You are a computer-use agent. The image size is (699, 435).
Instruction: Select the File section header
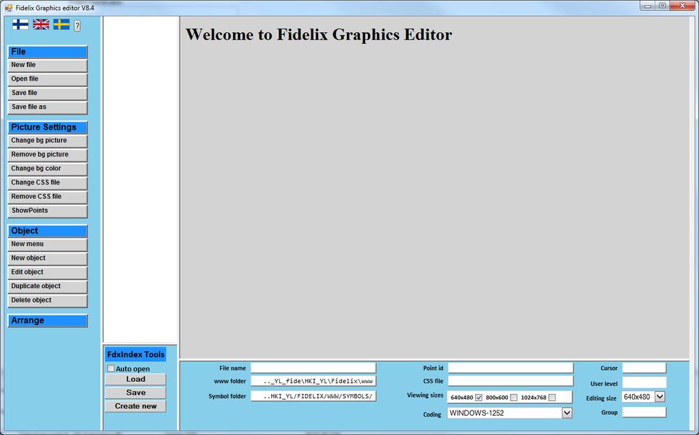(47, 52)
